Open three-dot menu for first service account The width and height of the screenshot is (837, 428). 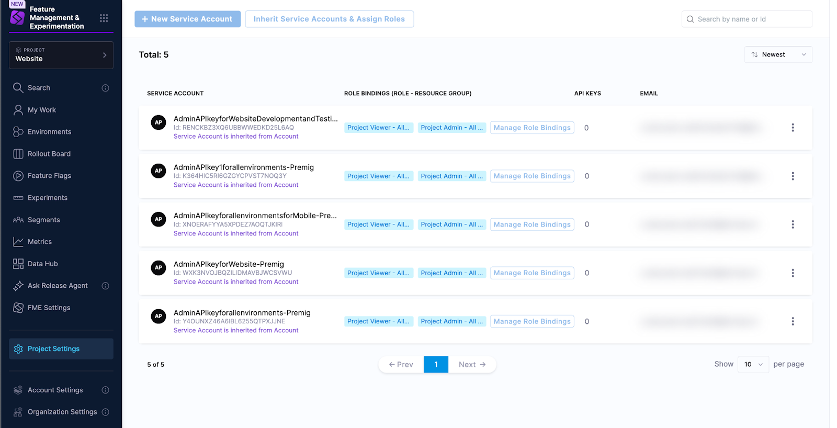[793, 128]
